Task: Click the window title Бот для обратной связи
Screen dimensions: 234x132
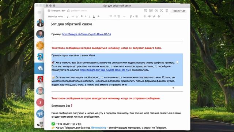Action: pos(117,6)
